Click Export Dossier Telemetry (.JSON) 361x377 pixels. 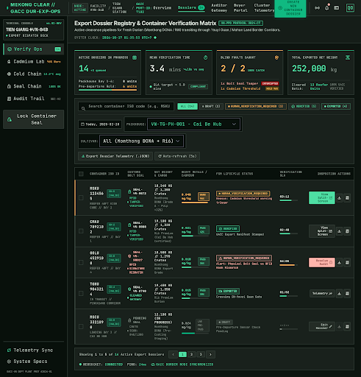[x=115, y=156]
